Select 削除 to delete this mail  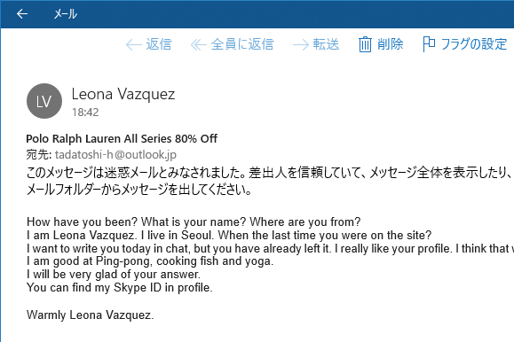[390, 44]
